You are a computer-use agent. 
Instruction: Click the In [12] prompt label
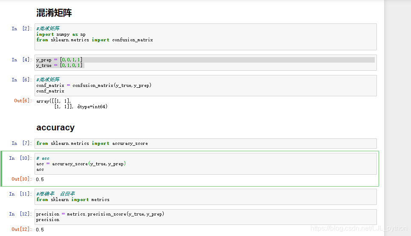(20, 214)
